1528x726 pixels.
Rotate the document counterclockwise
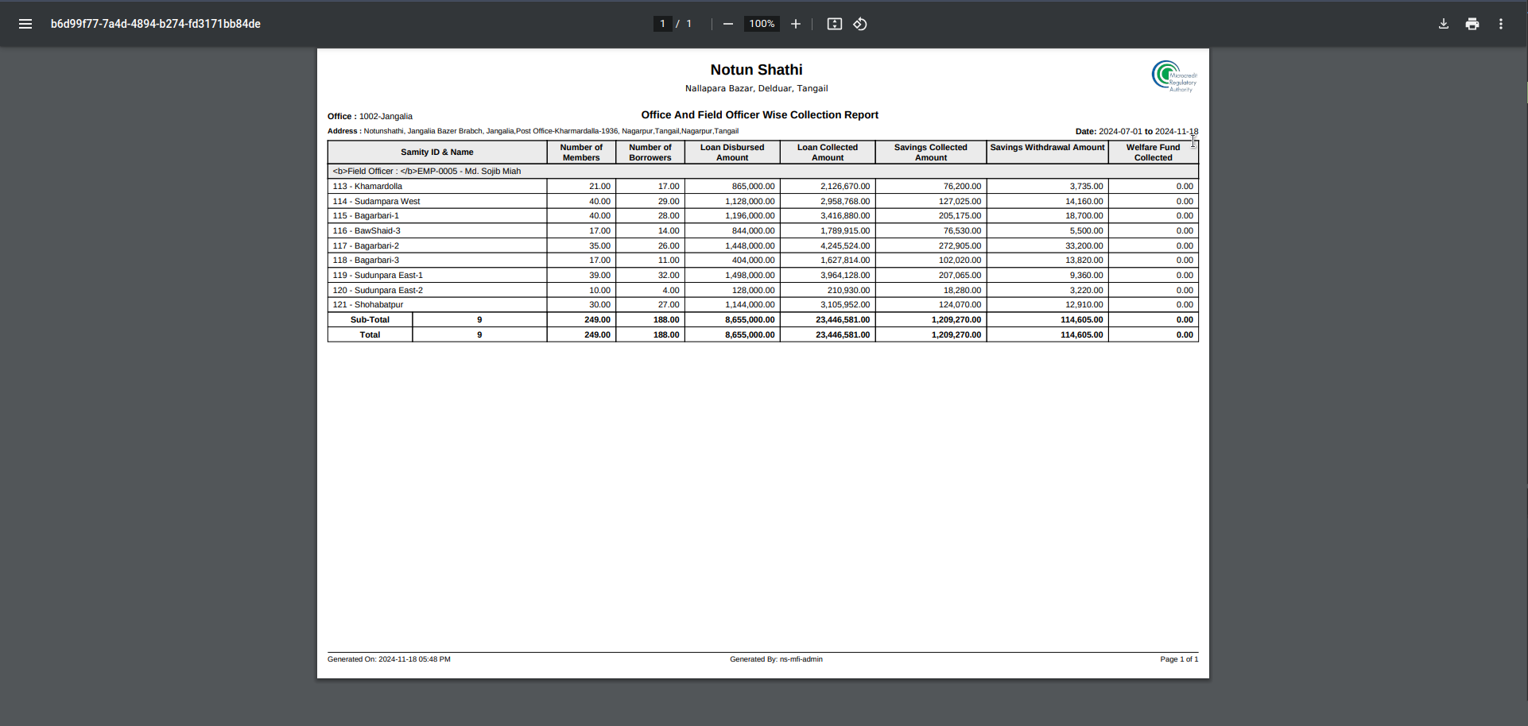(x=860, y=24)
